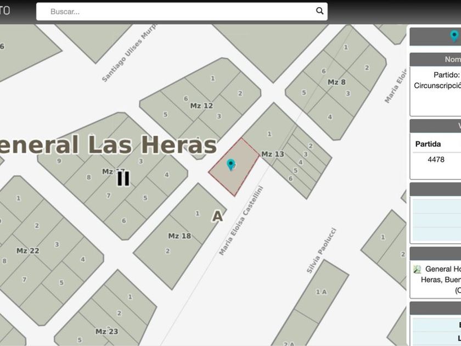
Task: Select parcel 9 in the Mz 17 block
Action: click(x=59, y=161)
